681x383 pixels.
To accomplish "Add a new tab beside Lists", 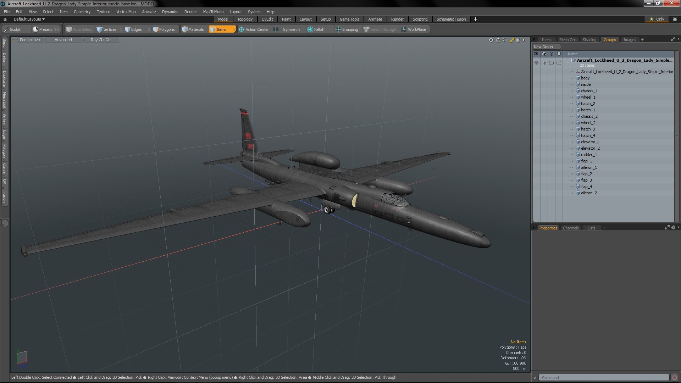I will [604, 228].
